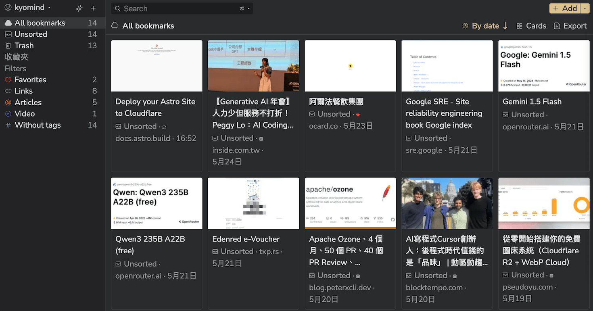Open the Generative AI 年會 bookmark thumbnail

pos(253,66)
